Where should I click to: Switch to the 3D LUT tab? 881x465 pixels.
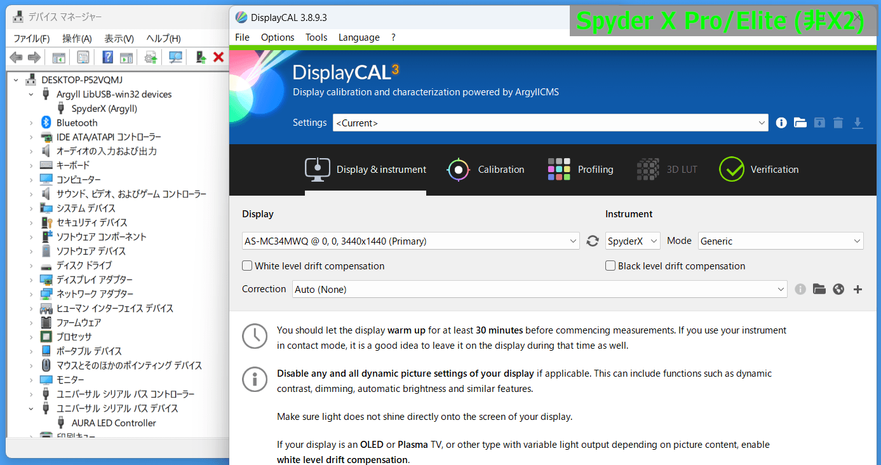point(667,170)
